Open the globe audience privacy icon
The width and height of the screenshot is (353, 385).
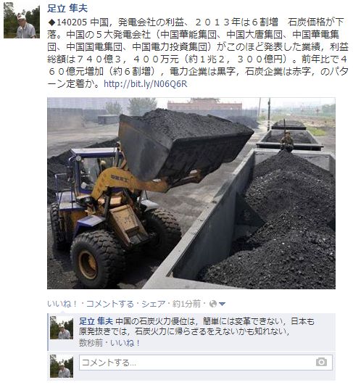coord(213,304)
